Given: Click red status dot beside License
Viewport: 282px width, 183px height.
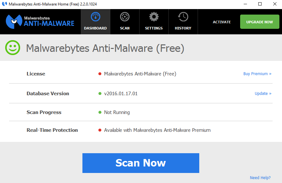Looking at the screenshot, I should click(x=100, y=74).
